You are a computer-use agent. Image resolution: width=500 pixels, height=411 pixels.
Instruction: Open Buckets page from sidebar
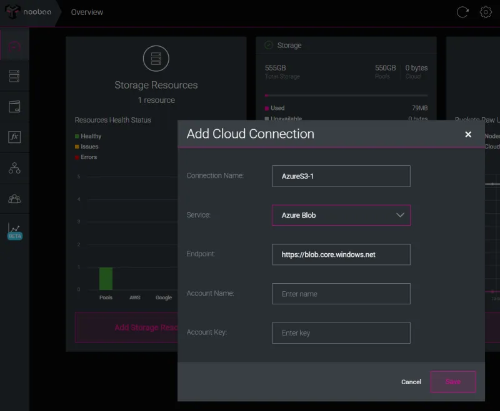(x=14, y=107)
